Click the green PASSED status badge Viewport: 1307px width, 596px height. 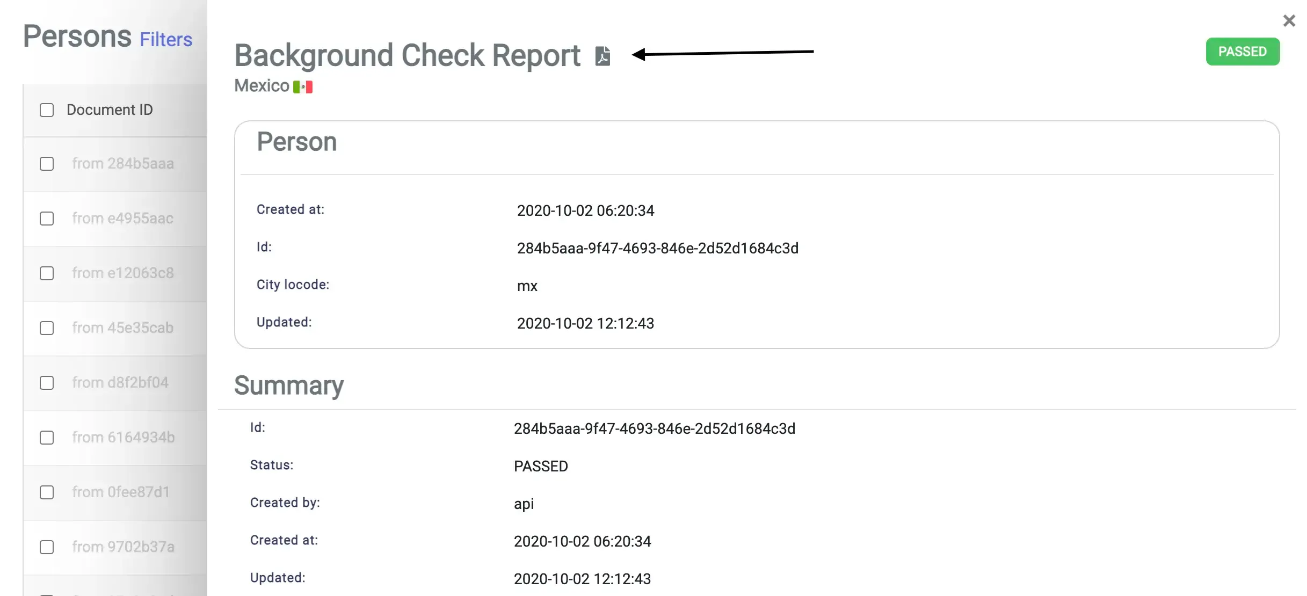click(1242, 52)
